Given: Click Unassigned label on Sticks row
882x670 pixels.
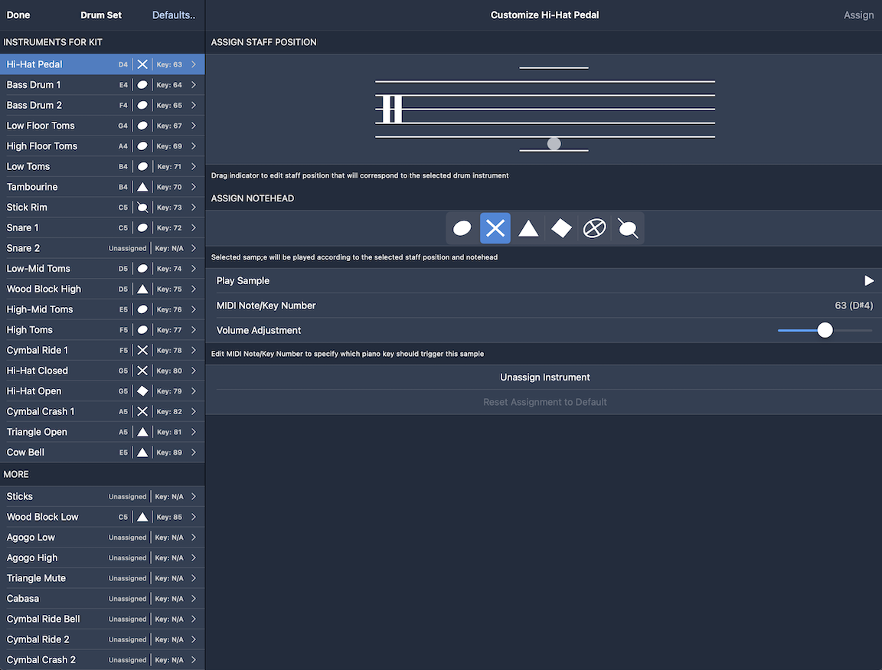Looking at the screenshot, I should click(x=127, y=497).
